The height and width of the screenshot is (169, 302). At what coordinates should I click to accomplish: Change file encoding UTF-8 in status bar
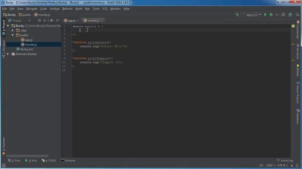pos(282,165)
